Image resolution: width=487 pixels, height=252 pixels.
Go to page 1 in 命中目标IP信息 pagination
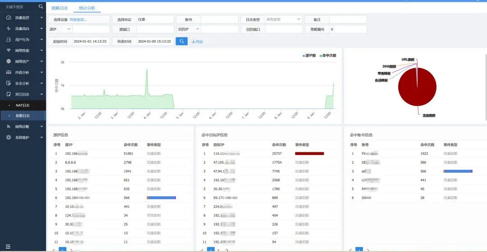click(x=211, y=249)
